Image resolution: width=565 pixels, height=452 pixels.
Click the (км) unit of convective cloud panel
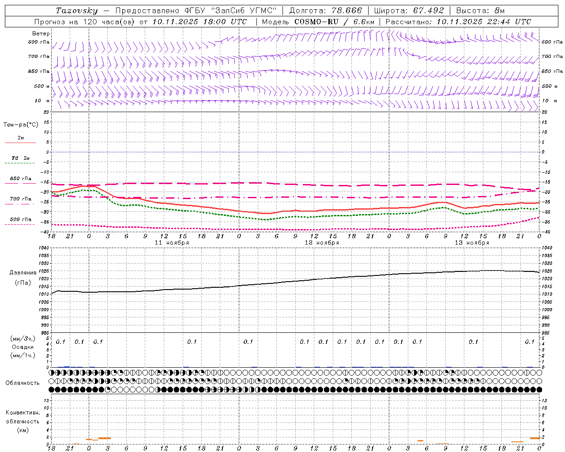[23, 430]
